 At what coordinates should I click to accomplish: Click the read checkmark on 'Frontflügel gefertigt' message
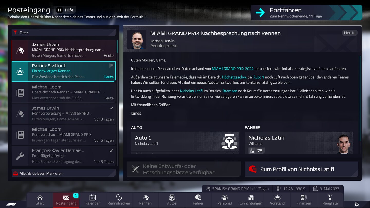point(111,150)
